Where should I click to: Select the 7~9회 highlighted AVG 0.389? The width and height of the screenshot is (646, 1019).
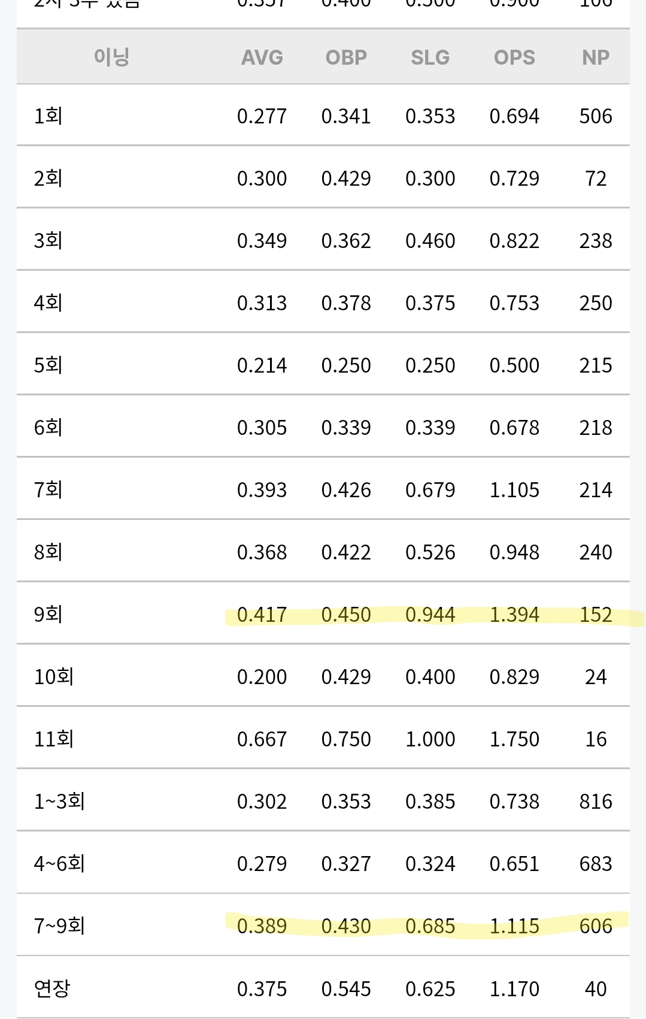click(262, 926)
